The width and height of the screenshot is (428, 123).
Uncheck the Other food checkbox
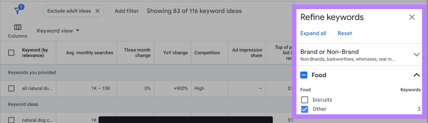304,109
